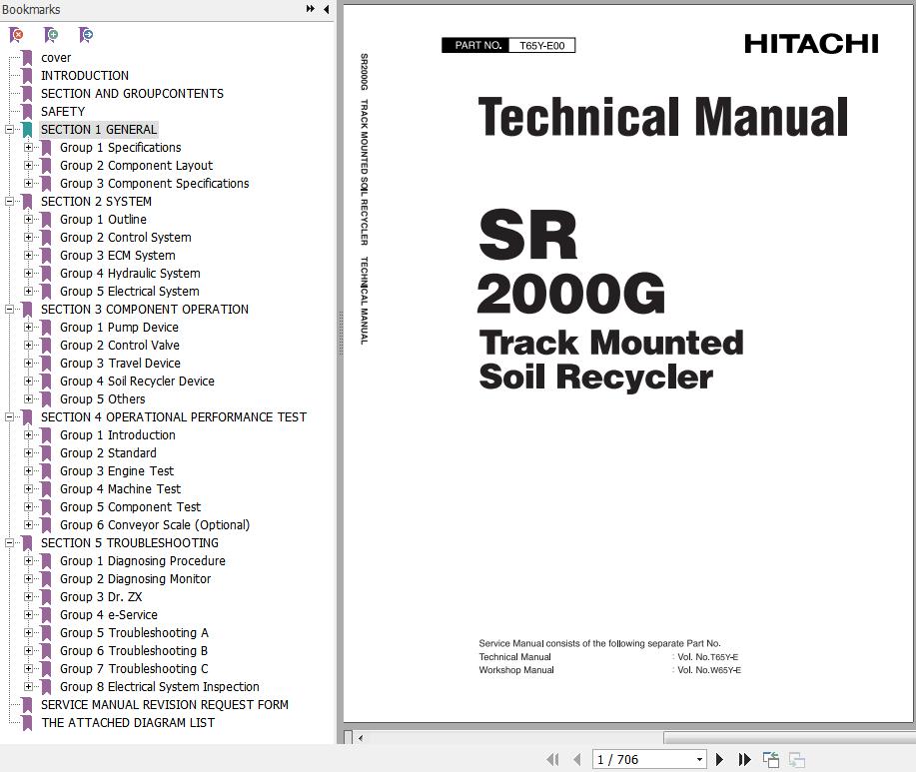916x772 pixels.
Task: Click the bookmark properties icon with arrow
Action: click(x=86, y=35)
